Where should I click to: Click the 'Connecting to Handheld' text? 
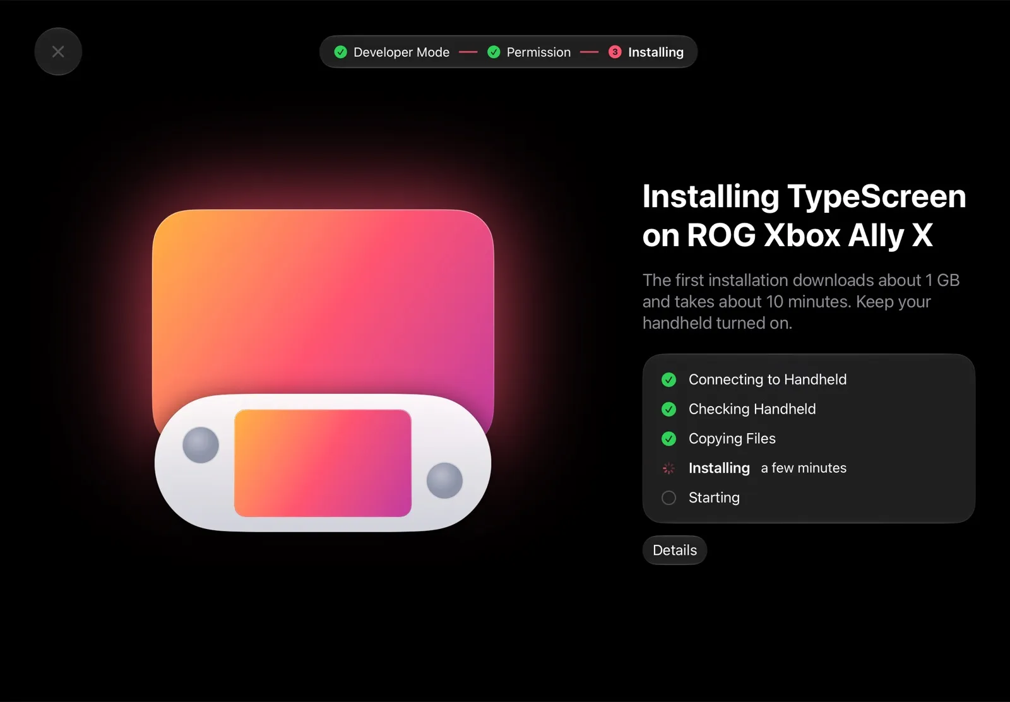[x=768, y=379]
